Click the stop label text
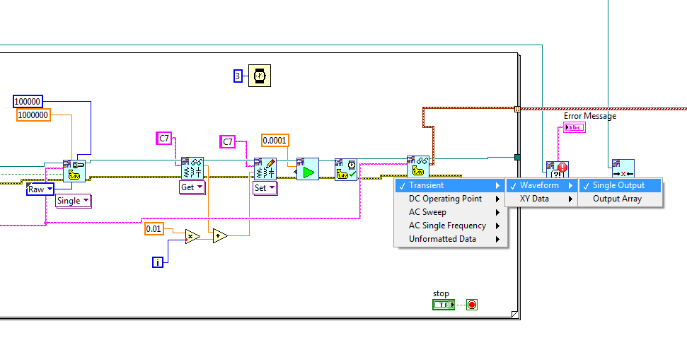The image size is (687, 345). pyautogui.click(x=441, y=294)
